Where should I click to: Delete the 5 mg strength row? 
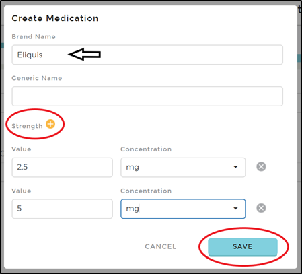261,208
